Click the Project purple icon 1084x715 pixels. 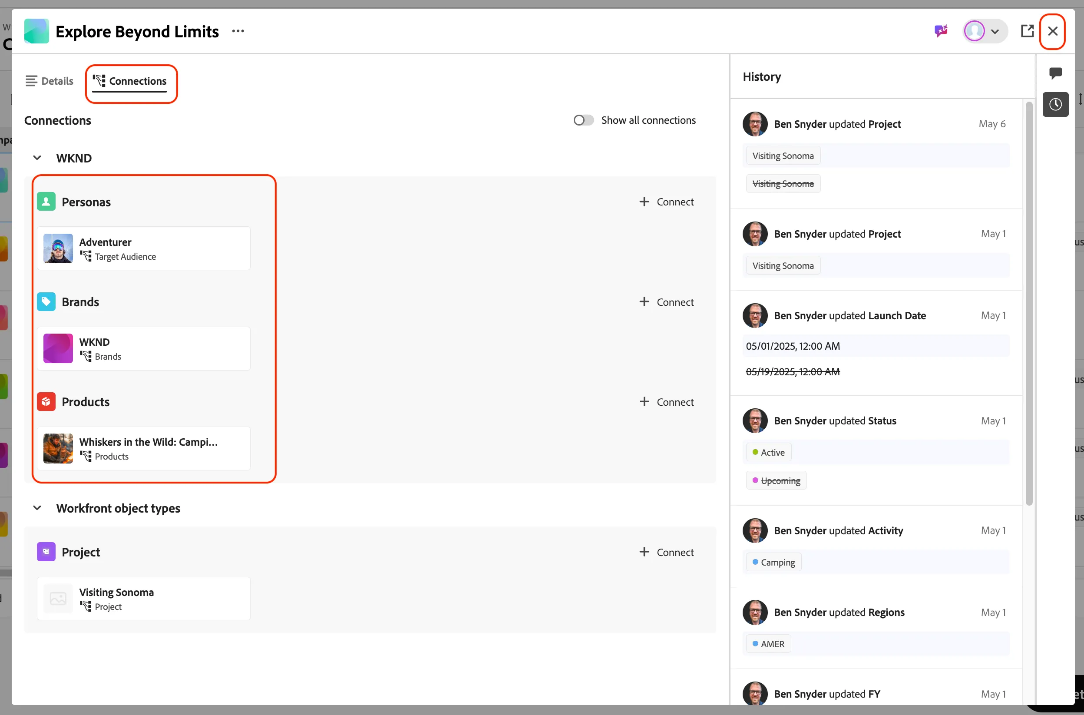pos(46,551)
